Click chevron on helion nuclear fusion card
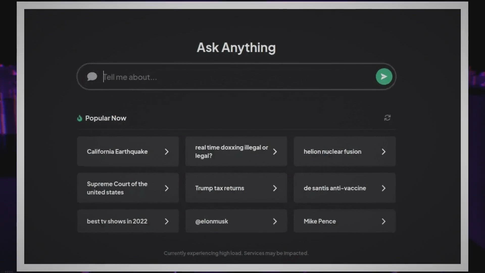Image resolution: width=485 pixels, height=273 pixels. [x=383, y=152]
